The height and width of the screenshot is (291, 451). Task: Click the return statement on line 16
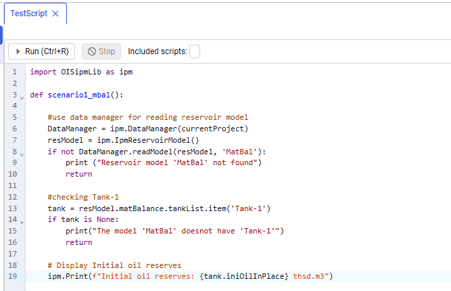79,243
